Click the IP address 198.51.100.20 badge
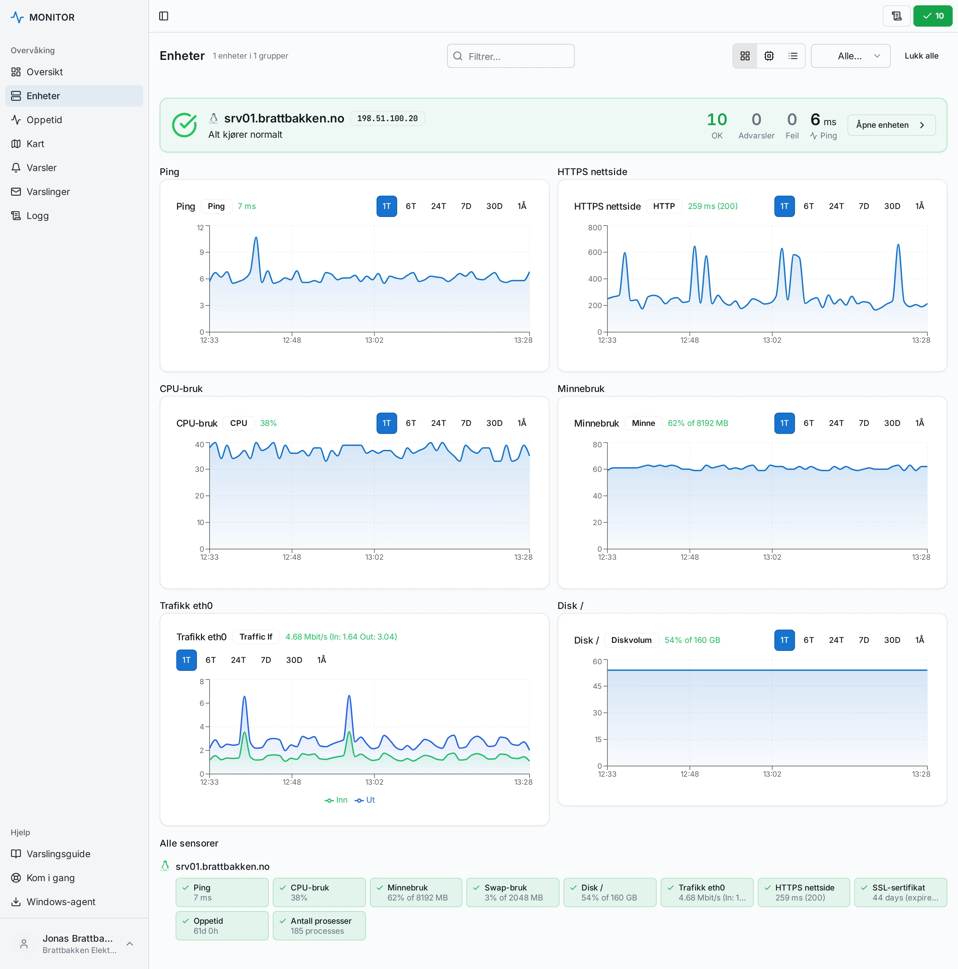 387,118
